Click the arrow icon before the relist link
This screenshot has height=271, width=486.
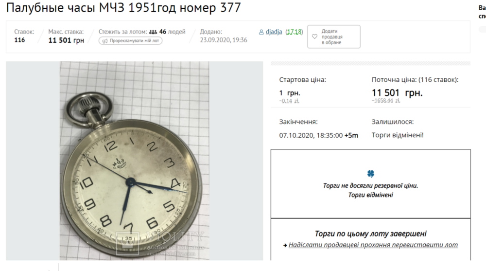(x=285, y=245)
